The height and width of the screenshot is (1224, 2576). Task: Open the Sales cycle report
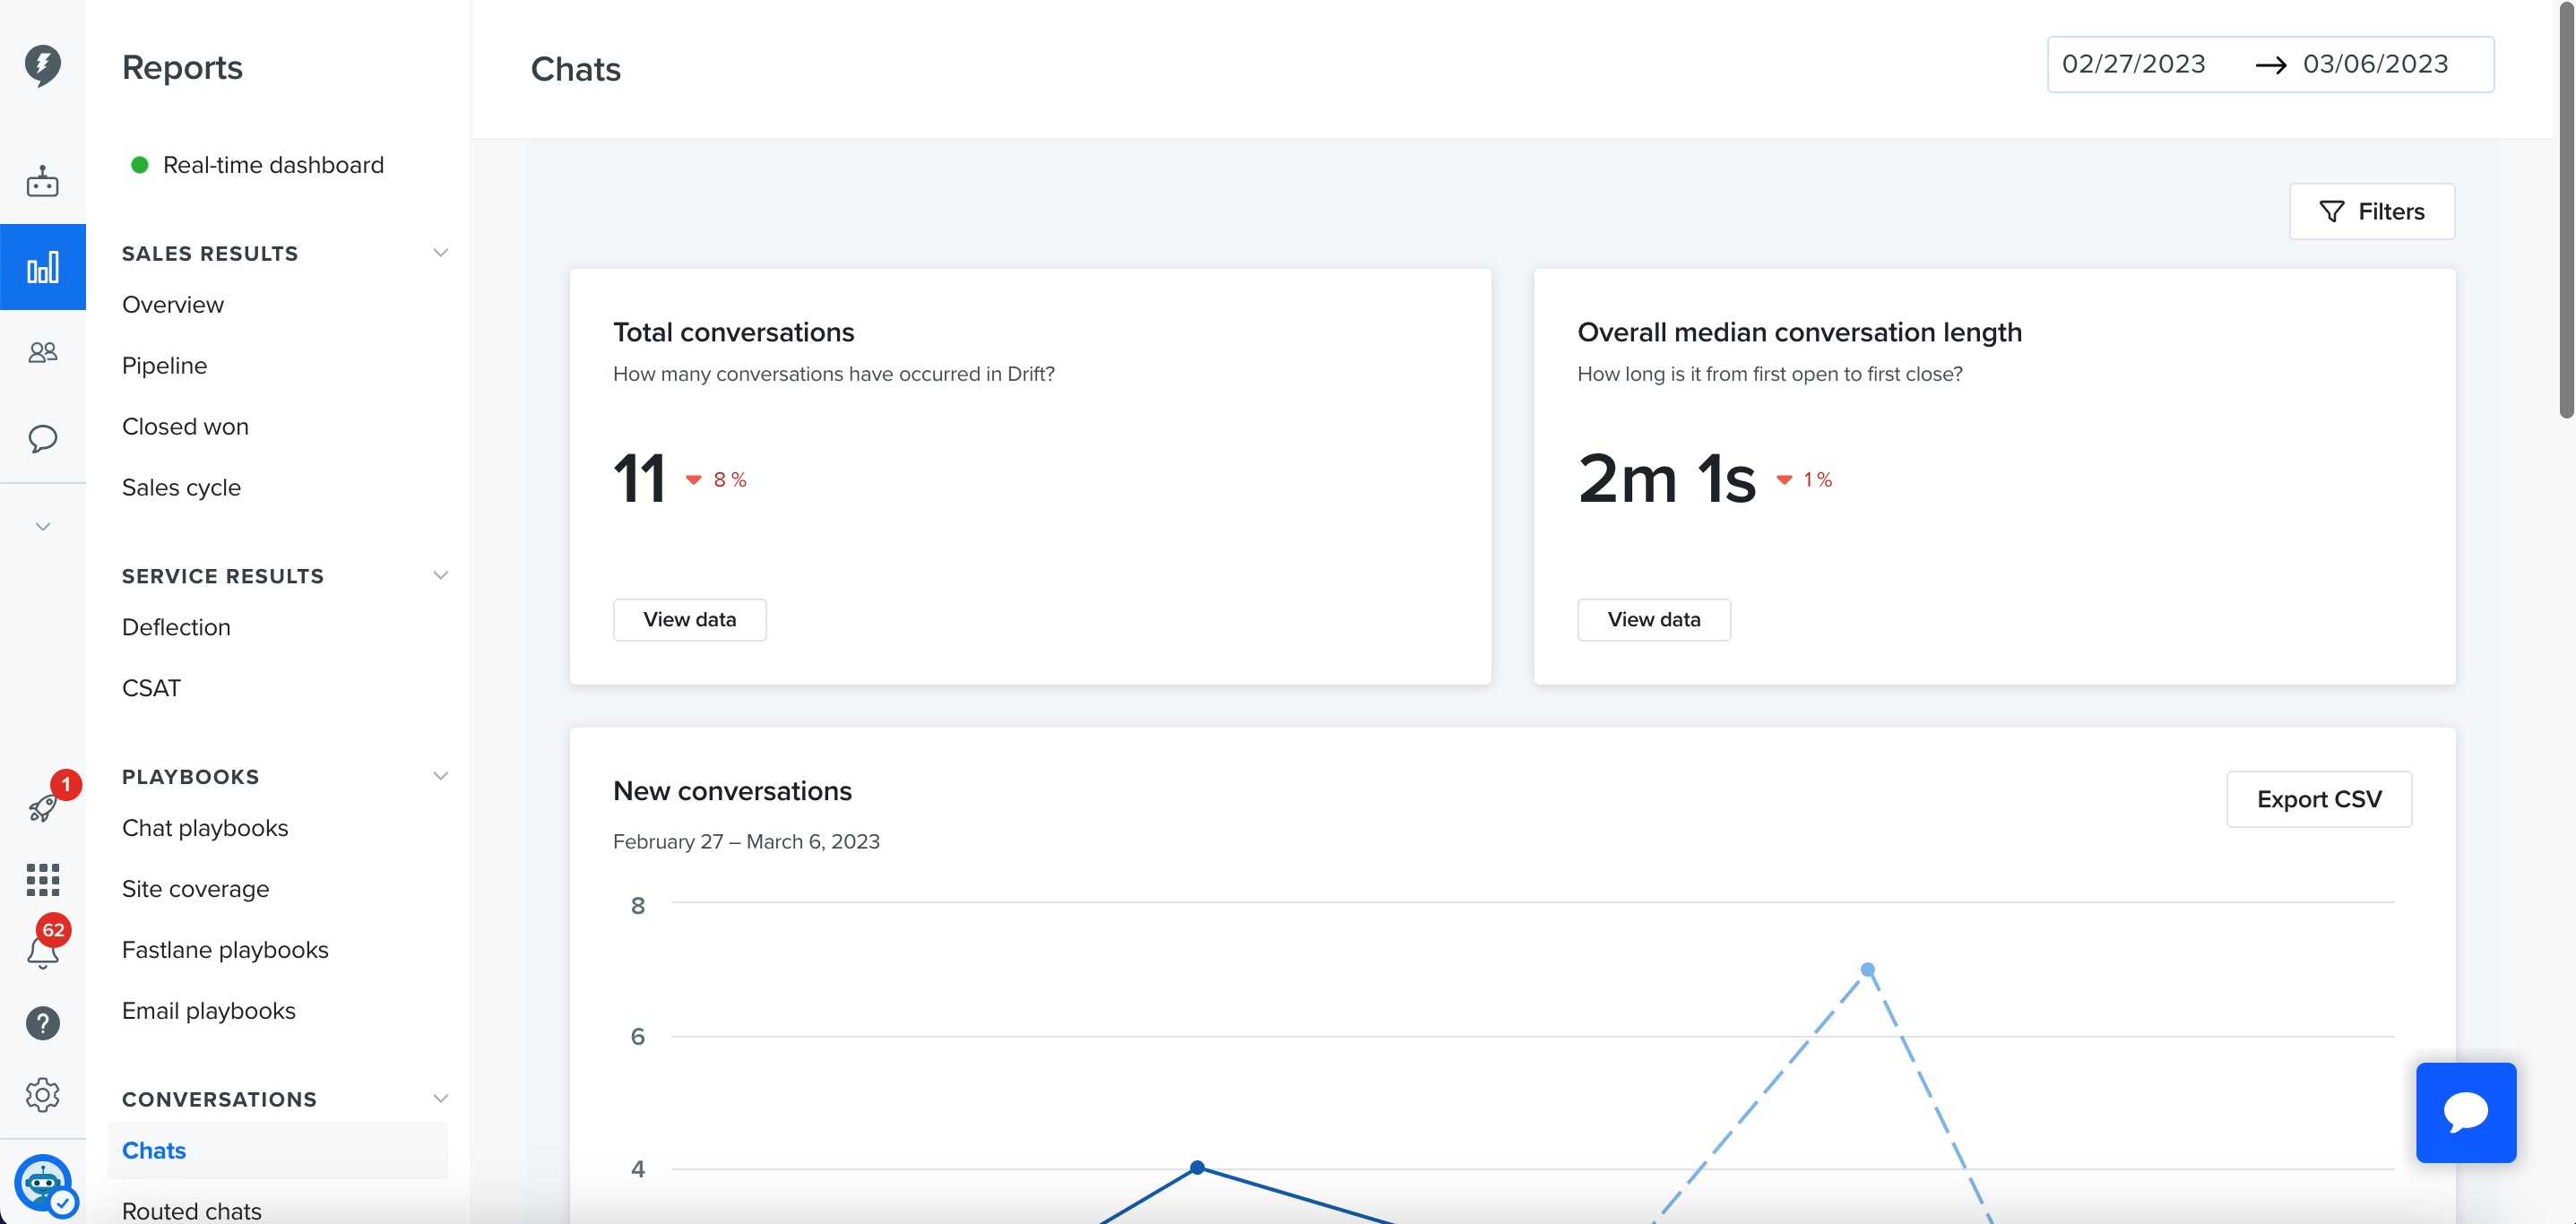(x=181, y=488)
